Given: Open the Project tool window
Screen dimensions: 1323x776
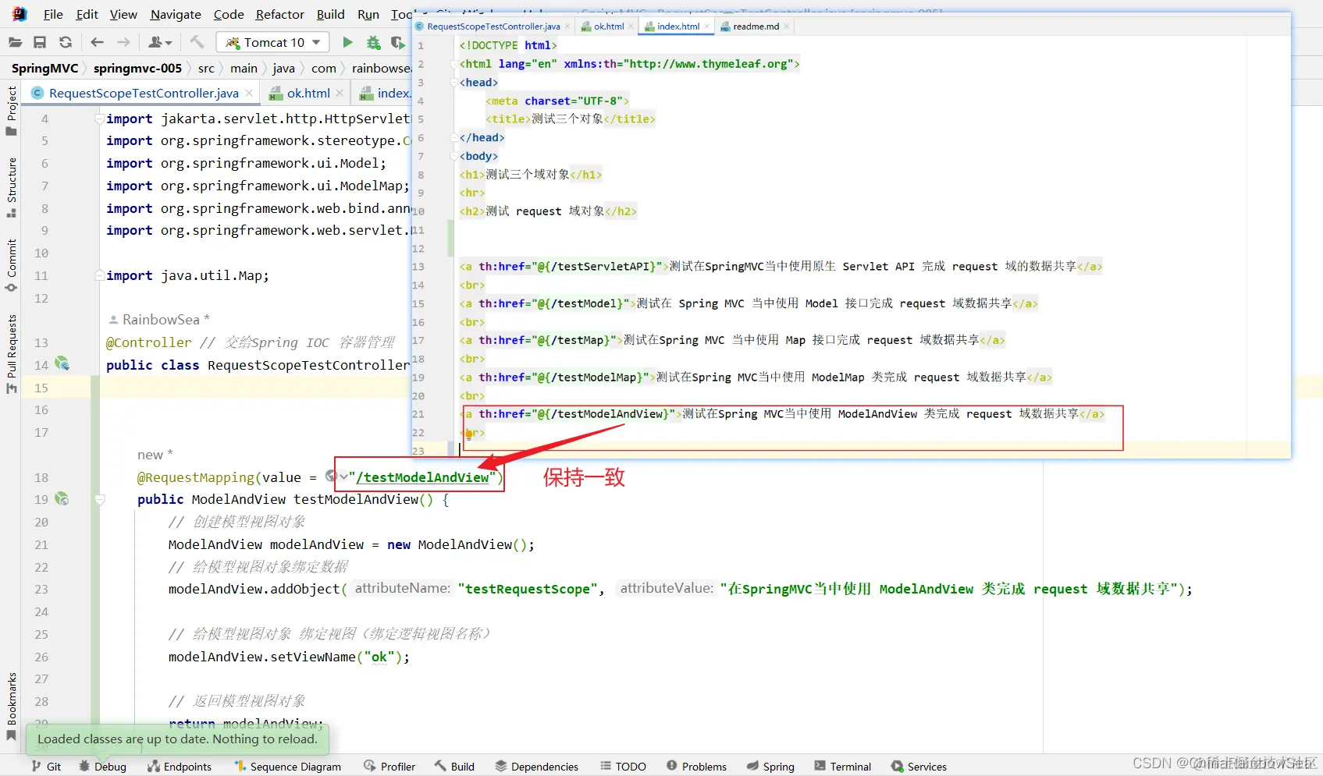Looking at the screenshot, I should click(11, 111).
